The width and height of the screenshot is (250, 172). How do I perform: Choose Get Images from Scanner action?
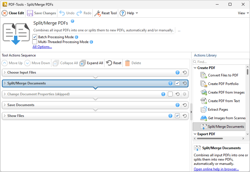pos(227,118)
